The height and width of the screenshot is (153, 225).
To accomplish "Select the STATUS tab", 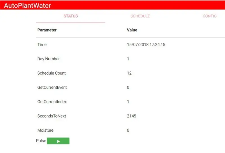I will pos(71,16).
